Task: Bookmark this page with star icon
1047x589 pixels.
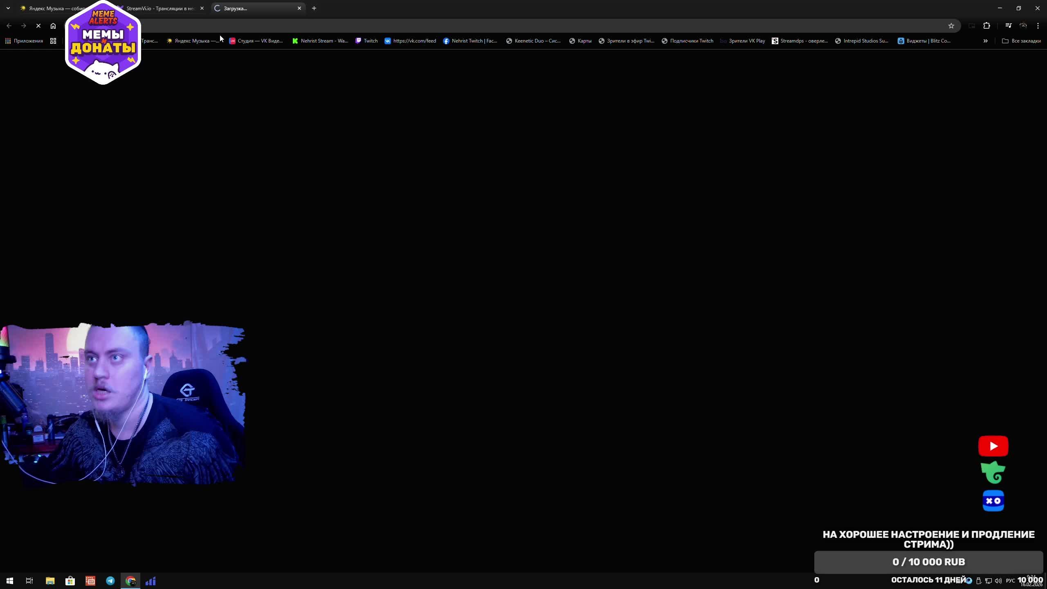Action: [951, 26]
